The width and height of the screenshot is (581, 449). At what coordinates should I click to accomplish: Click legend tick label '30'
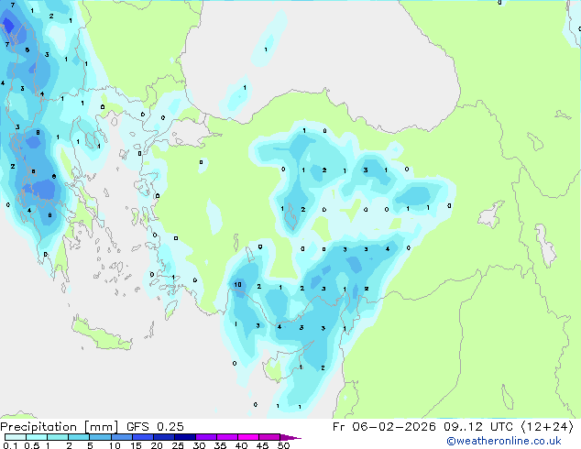tap(199, 445)
